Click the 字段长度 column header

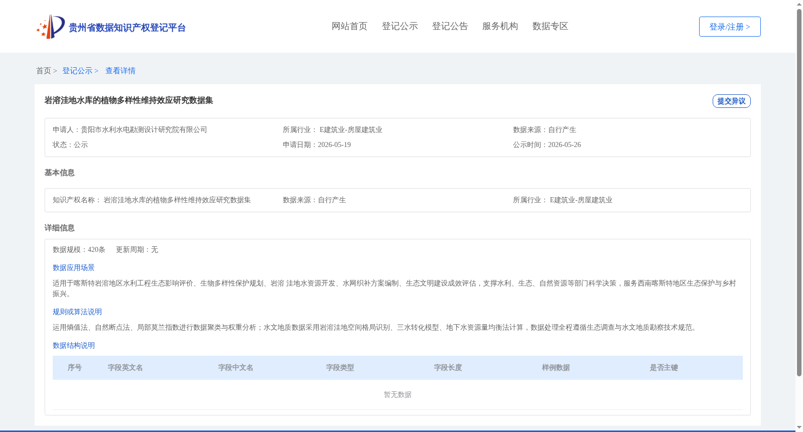[x=448, y=367]
